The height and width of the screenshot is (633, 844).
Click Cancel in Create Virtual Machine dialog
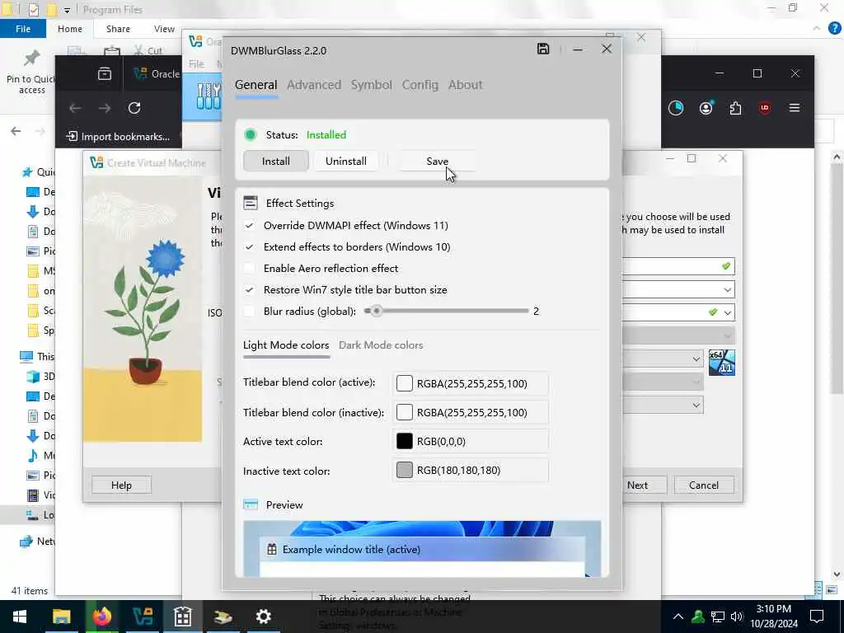pyautogui.click(x=704, y=485)
